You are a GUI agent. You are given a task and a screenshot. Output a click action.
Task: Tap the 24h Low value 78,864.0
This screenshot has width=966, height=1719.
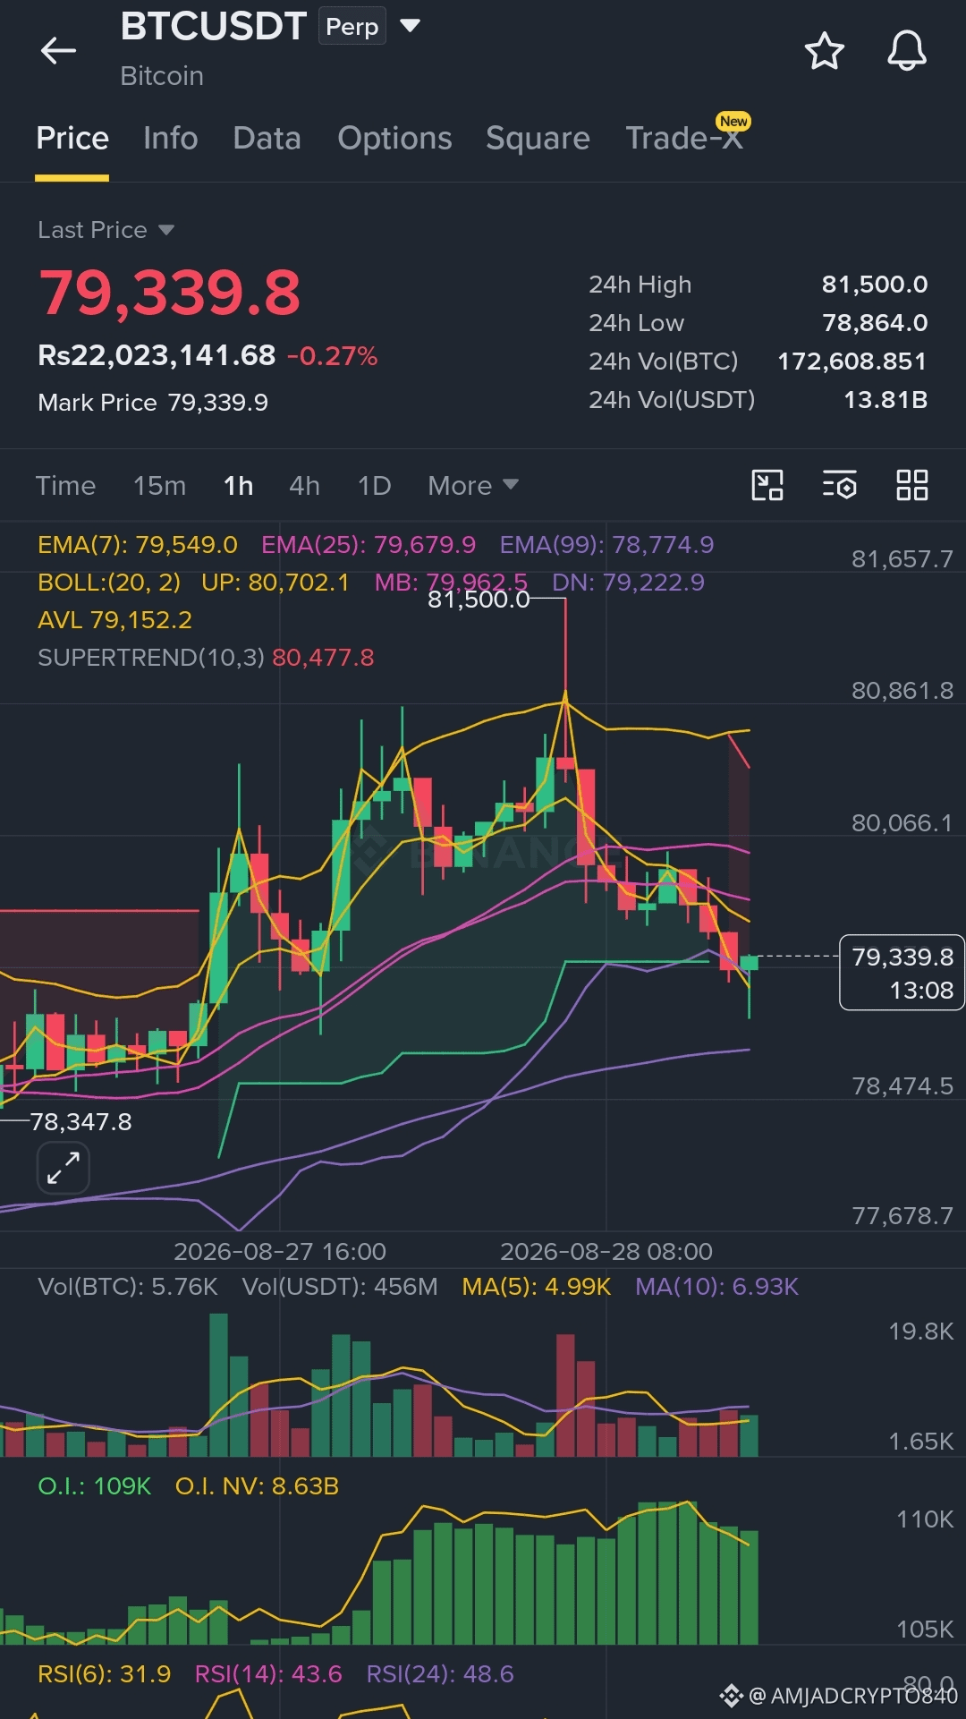[875, 323]
